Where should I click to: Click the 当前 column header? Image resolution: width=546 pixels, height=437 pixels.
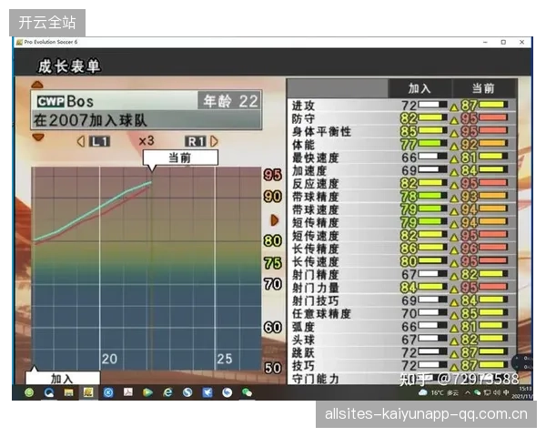(483, 88)
